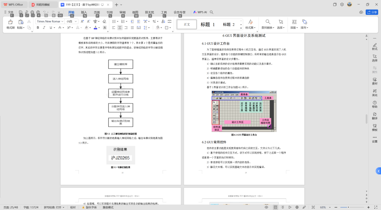The image size is (381, 210).
Task: Click the vertical document scrollbar thumb
Action: pyautogui.click(x=366, y=119)
